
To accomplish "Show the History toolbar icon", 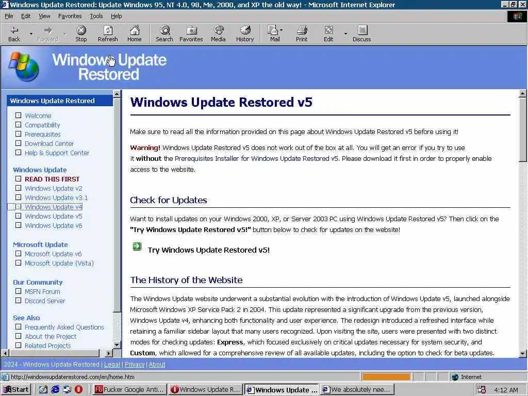I will pos(245,34).
